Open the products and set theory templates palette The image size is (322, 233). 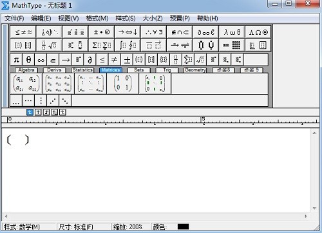[206, 45]
